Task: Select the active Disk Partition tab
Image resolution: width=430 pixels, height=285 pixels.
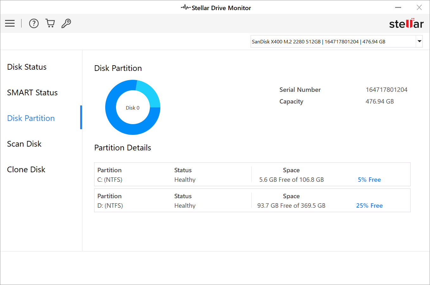Action: 31,118
